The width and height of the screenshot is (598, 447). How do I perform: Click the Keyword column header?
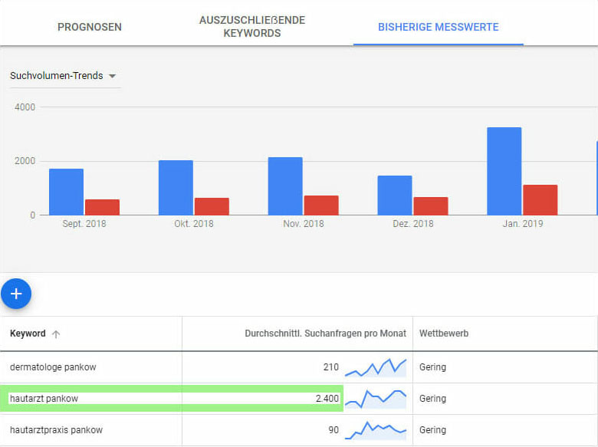(x=28, y=334)
